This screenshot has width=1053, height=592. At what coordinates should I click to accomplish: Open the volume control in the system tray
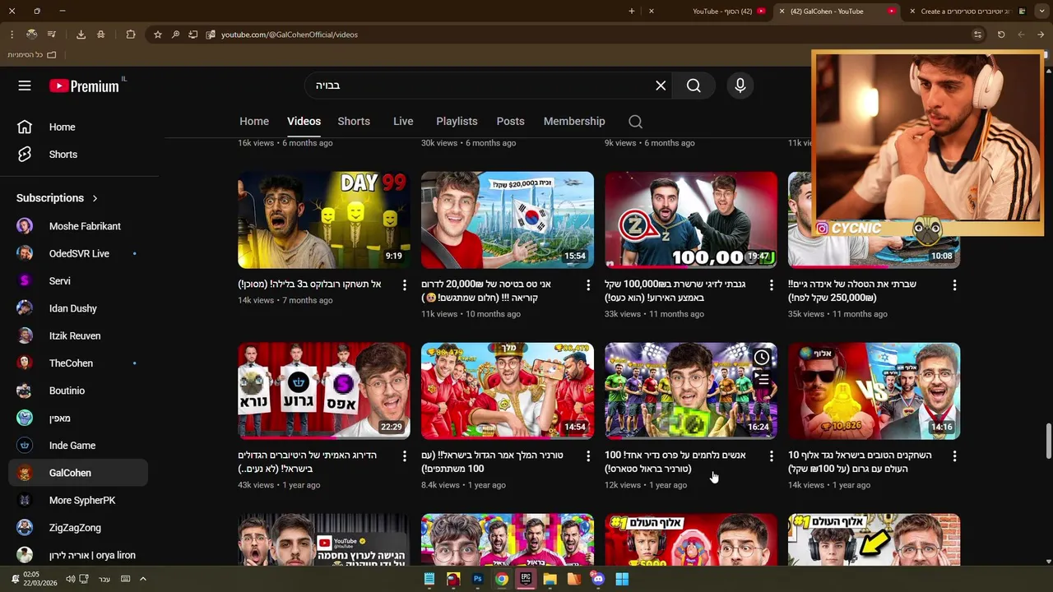coord(70,579)
